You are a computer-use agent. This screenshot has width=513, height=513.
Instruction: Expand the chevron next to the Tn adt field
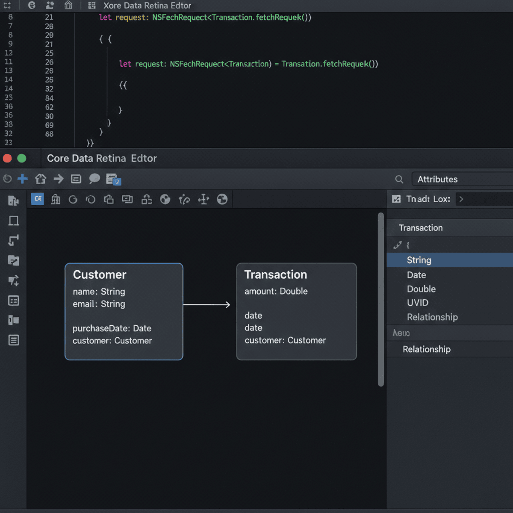(461, 199)
